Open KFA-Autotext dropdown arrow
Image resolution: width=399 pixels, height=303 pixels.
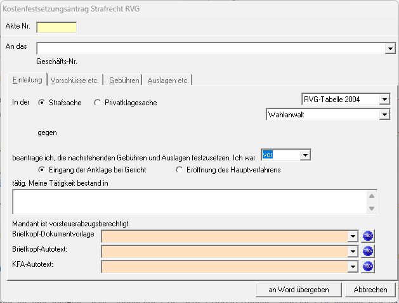point(353,267)
